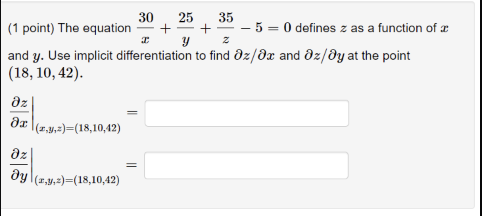Place cursor in the second answer box
This screenshot has width=482, height=216.
click(x=246, y=164)
